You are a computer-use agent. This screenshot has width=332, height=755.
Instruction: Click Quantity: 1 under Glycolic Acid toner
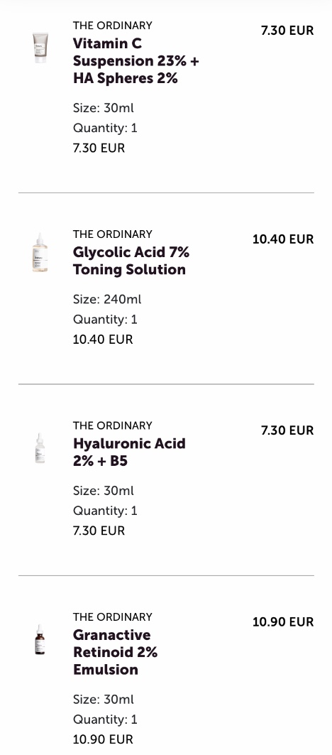pyautogui.click(x=106, y=320)
